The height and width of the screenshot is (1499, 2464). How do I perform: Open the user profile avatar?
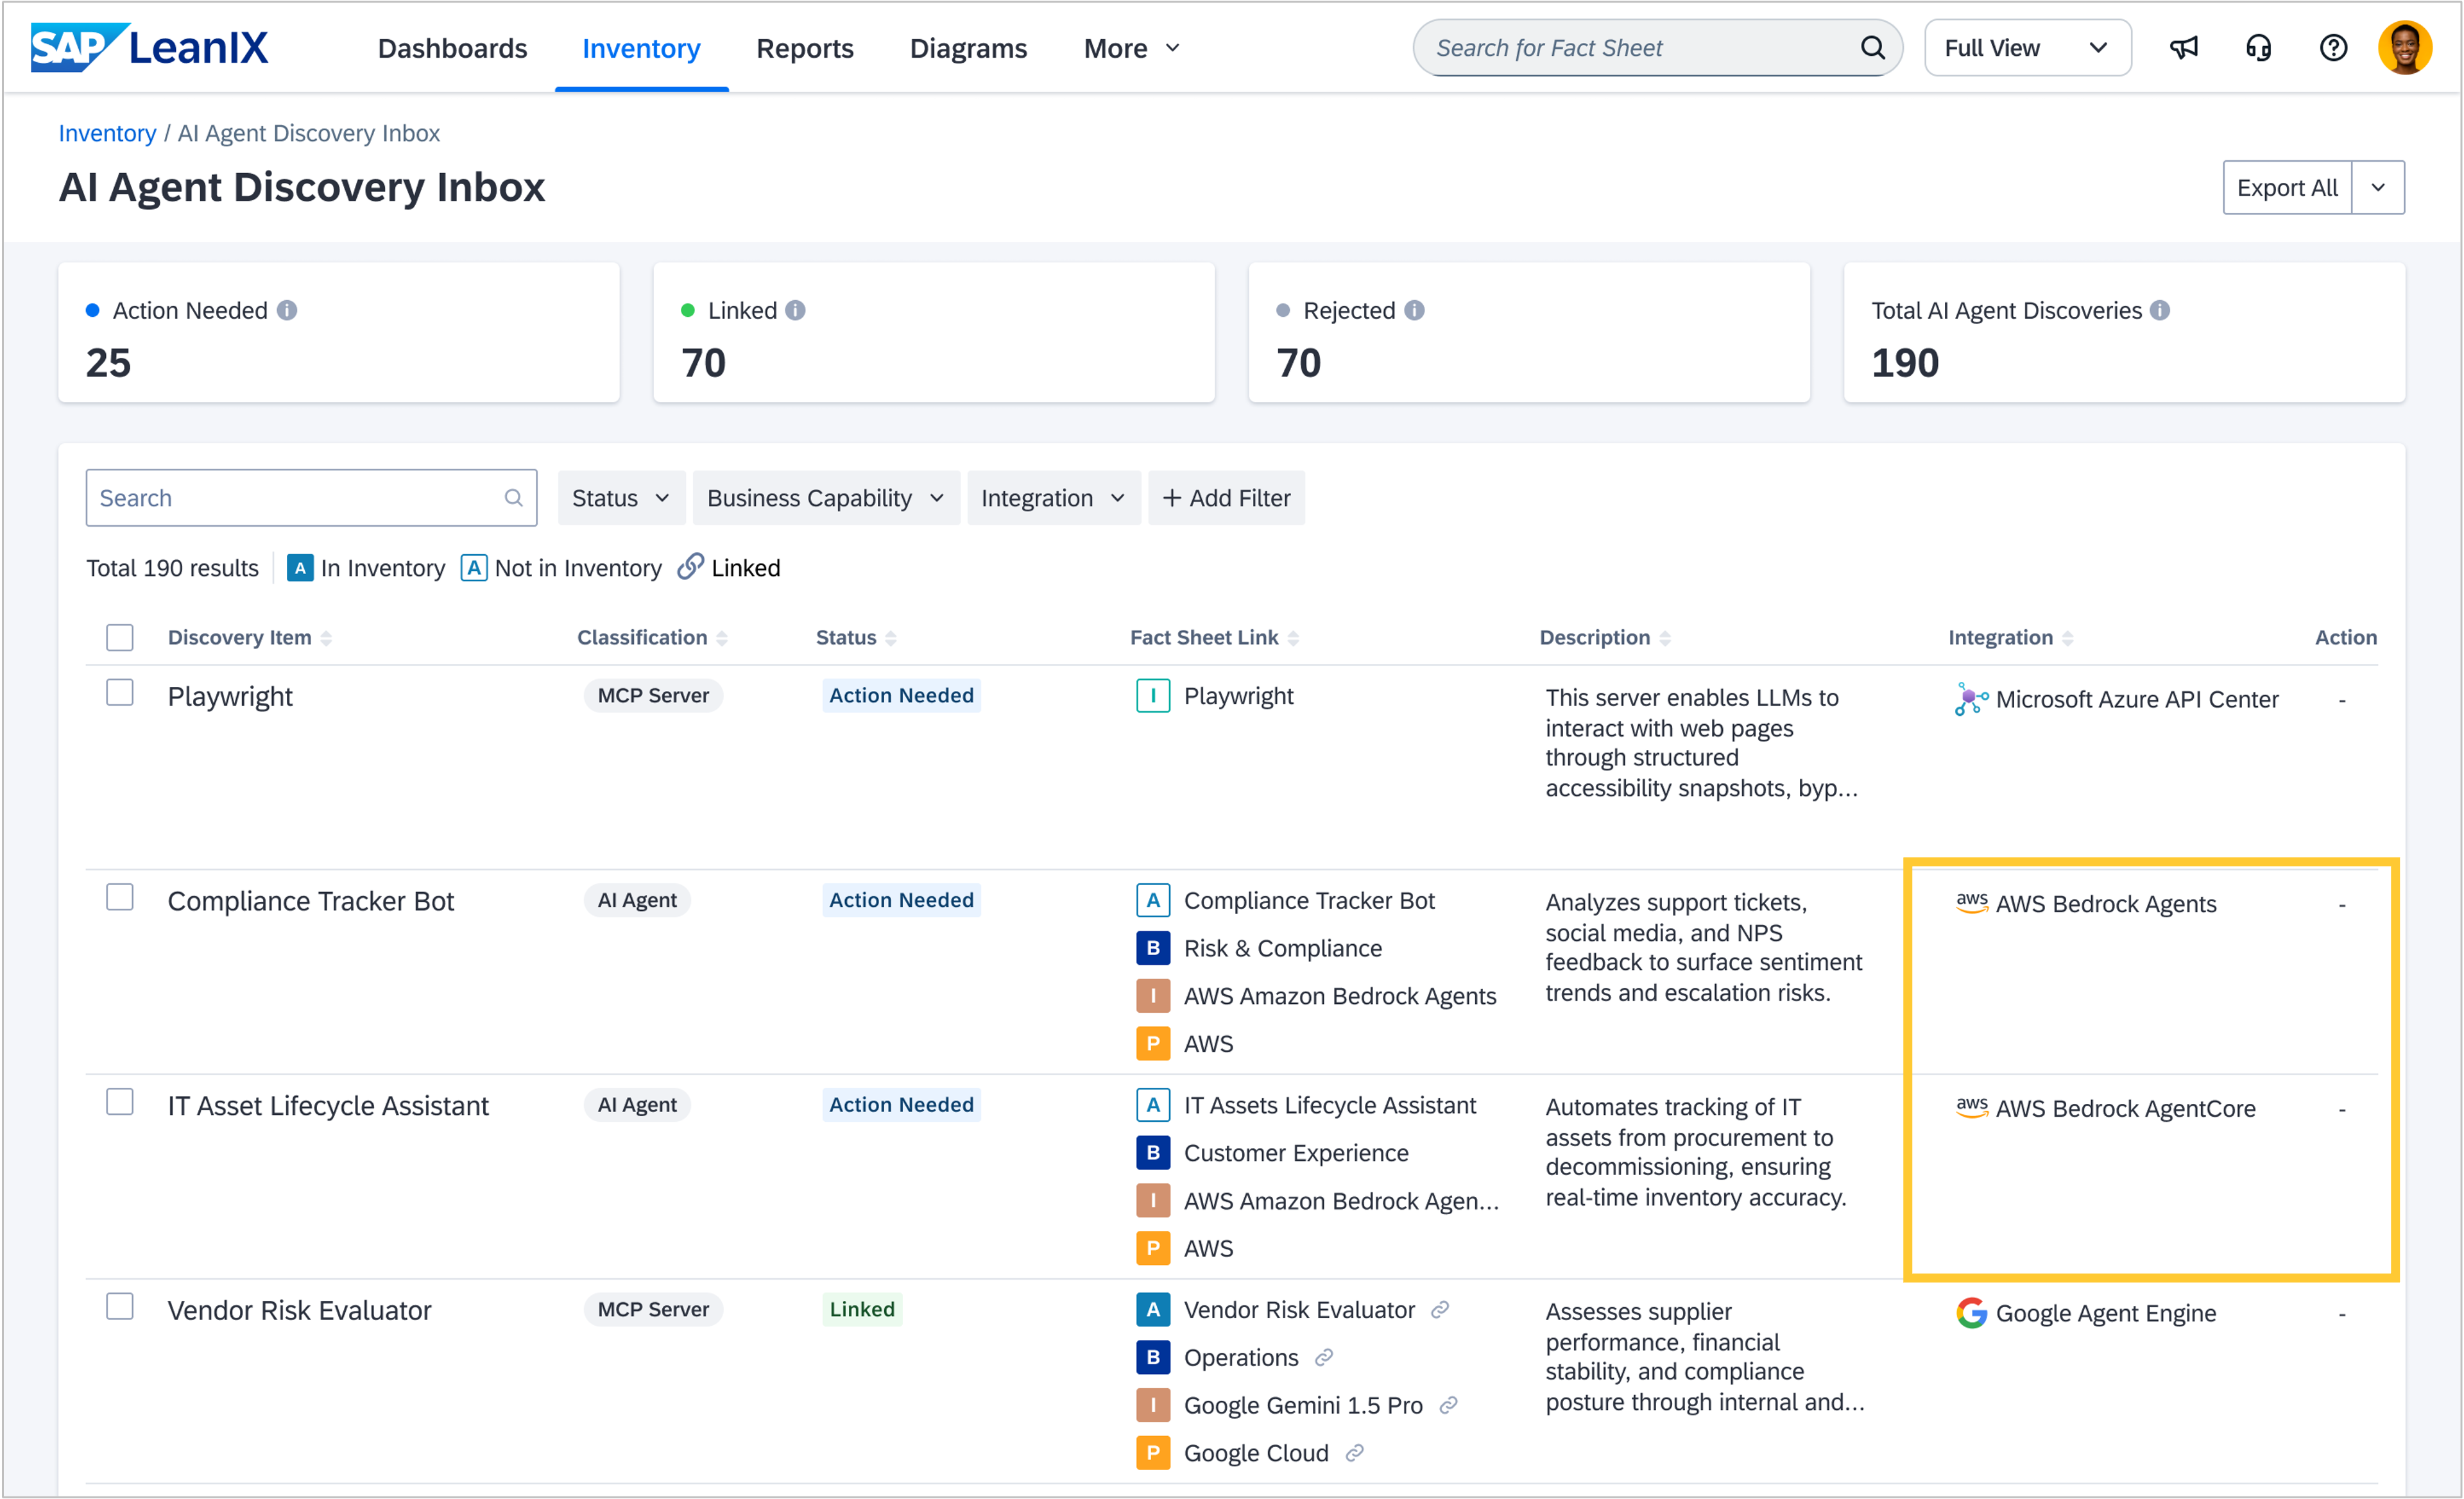pyautogui.click(x=2405, y=48)
